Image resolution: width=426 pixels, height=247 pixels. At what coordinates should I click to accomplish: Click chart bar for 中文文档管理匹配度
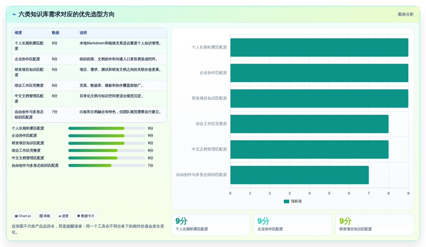(x=309, y=149)
